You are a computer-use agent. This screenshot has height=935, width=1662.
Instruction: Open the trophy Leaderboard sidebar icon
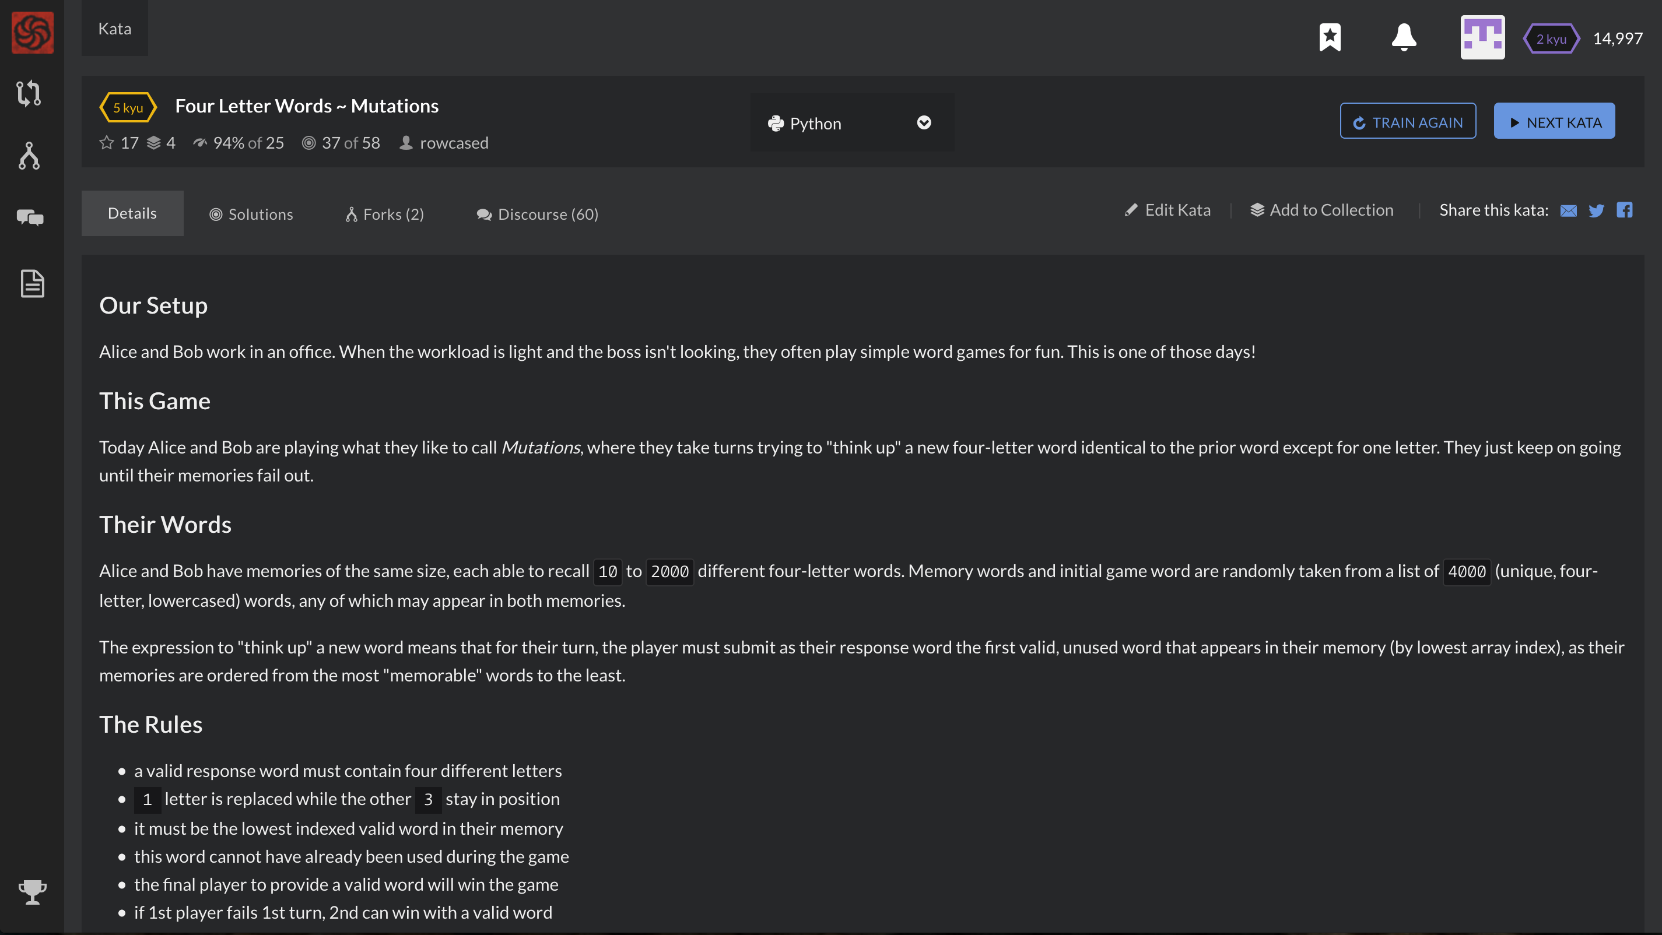coord(32,892)
